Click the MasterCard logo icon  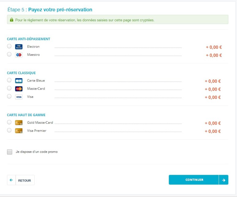pos(19,89)
